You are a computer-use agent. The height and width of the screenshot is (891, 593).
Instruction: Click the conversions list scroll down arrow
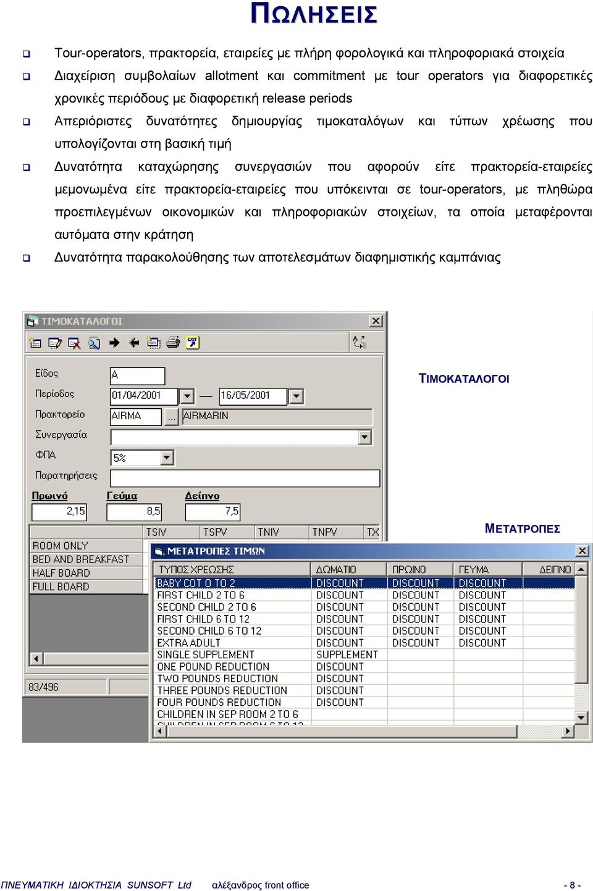tap(581, 717)
